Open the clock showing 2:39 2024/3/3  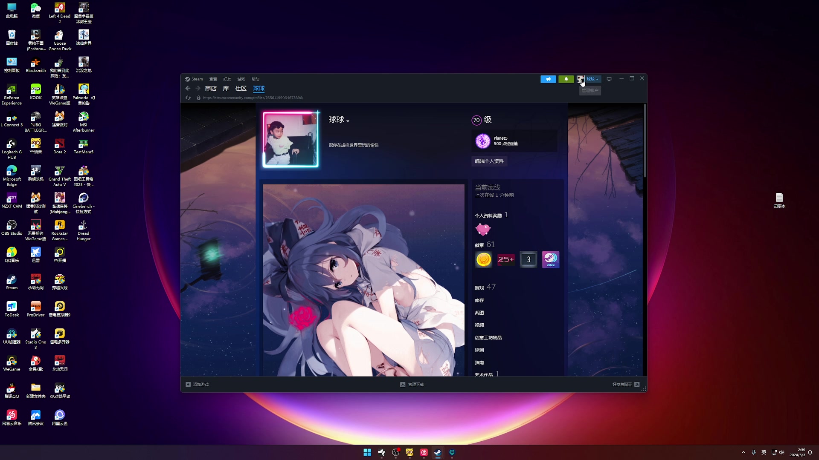coord(797,452)
